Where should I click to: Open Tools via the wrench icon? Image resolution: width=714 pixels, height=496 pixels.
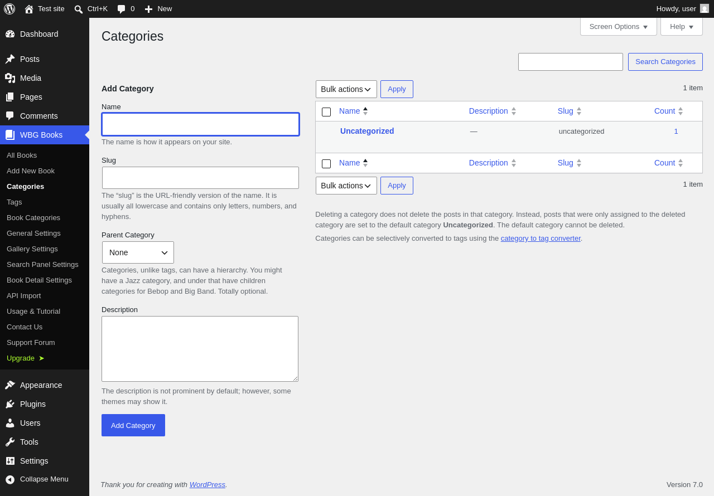10,442
